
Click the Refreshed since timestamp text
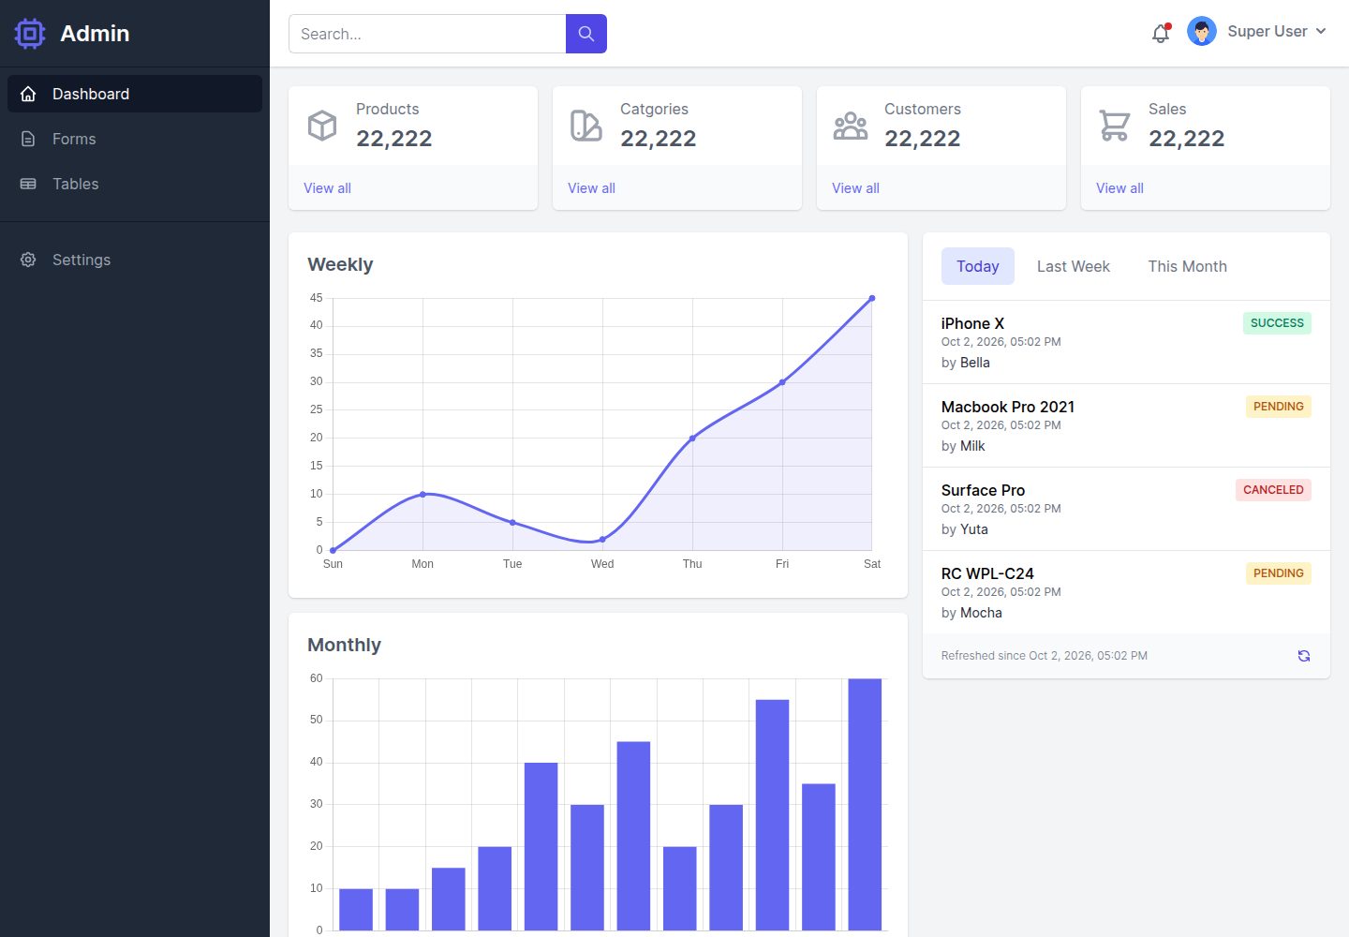1045,656
